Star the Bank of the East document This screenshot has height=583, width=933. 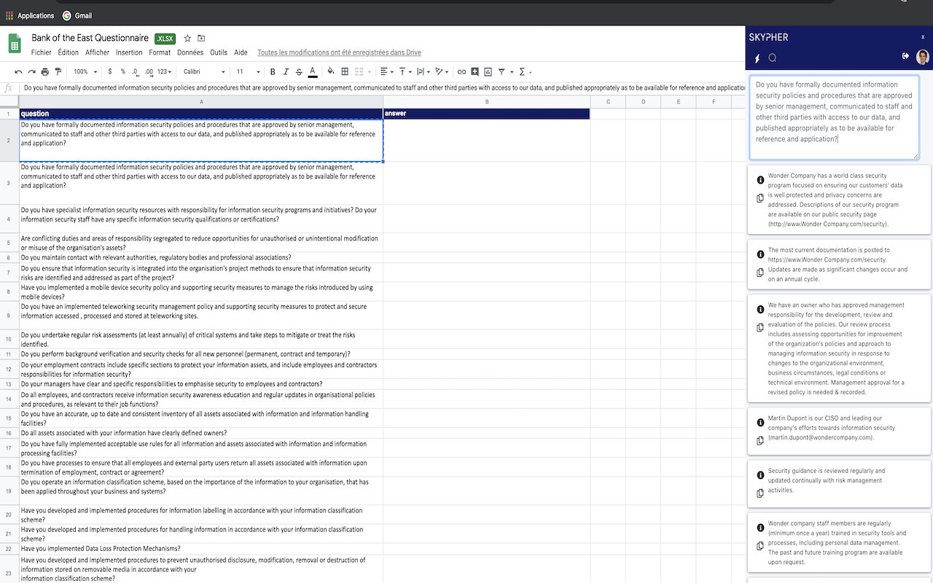pyautogui.click(x=187, y=38)
